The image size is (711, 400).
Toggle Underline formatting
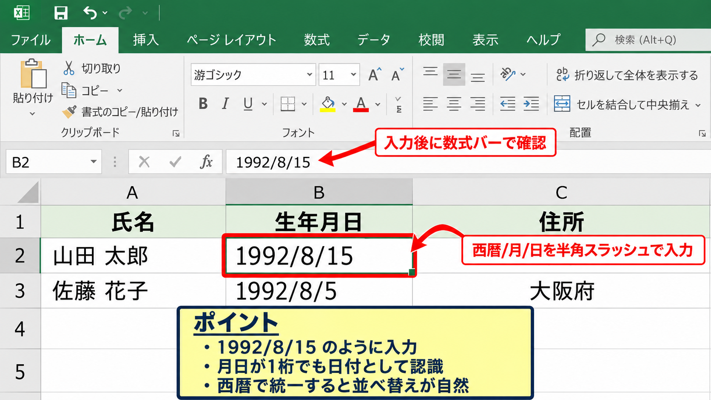pyautogui.click(x=248, y=103)
